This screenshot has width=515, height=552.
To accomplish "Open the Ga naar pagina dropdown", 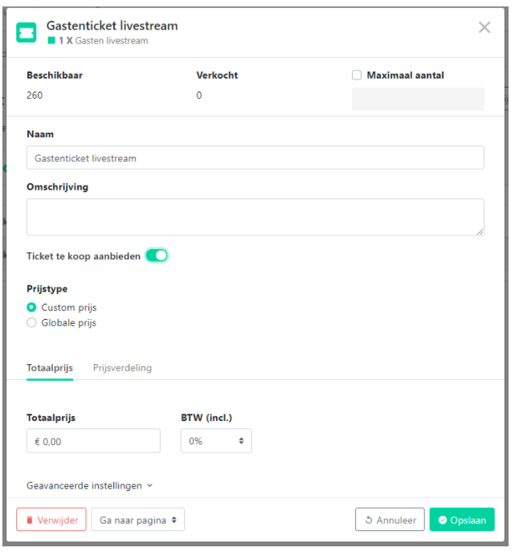I will coord(137,520).
